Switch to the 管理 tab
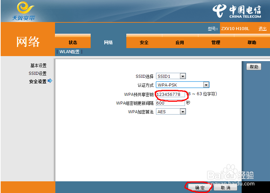The width and height of the screenshot is (270, 193). (x=215, y=42)
